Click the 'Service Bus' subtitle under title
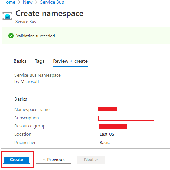Viewport: 170px width, 170px height. pyautogui.click(x=26, y=22)
